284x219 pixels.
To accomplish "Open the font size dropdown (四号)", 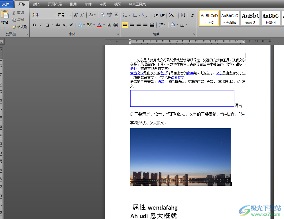I will pyautogui.click(x=70, y=15).
